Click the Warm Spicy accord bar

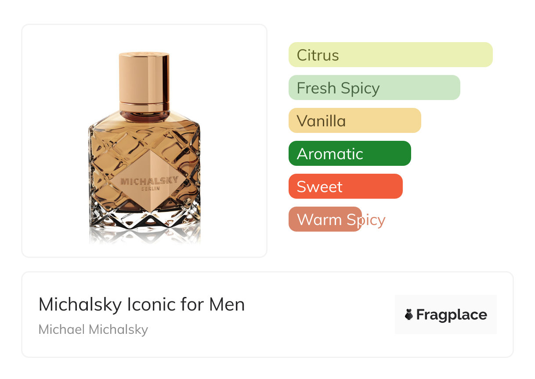click(325, 219)
